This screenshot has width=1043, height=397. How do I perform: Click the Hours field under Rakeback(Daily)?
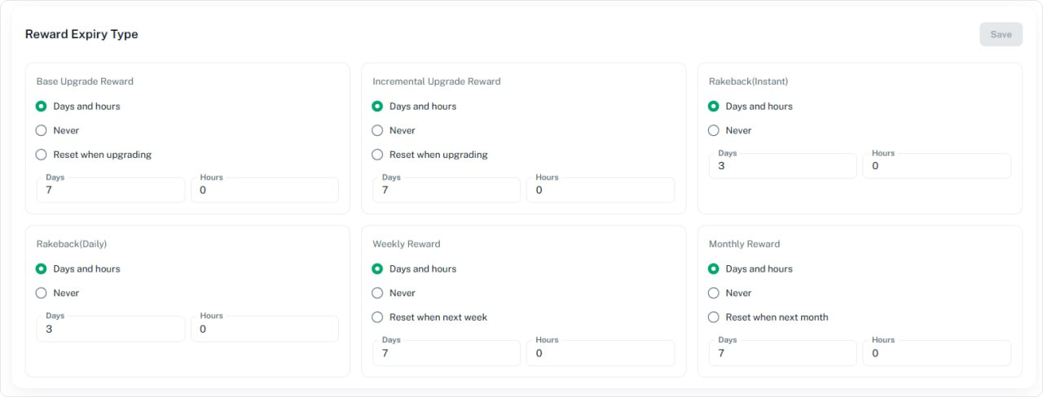[265, 329]
